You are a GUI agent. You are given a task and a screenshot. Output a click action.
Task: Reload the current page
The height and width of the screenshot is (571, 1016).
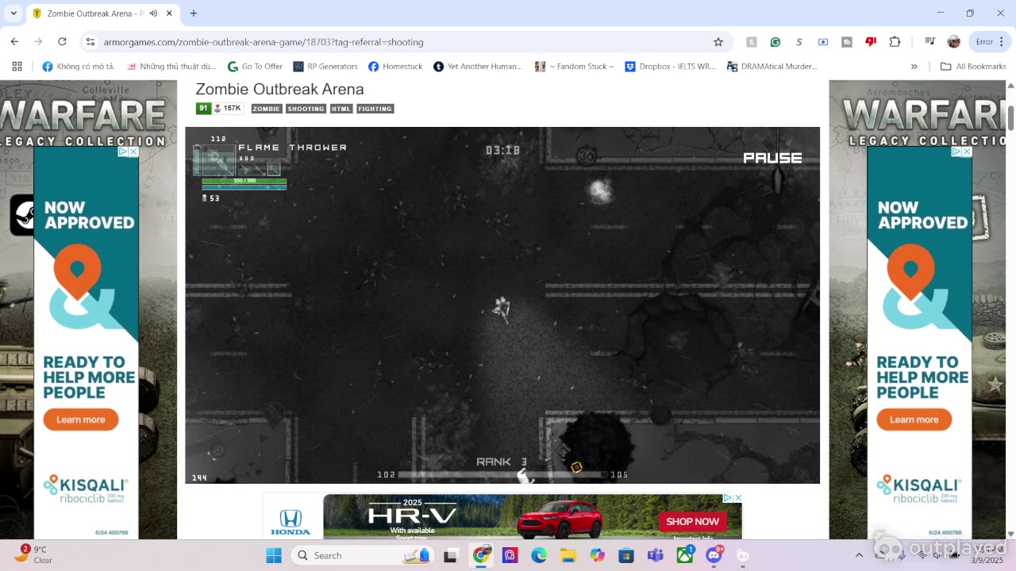(x=62, y=41)
